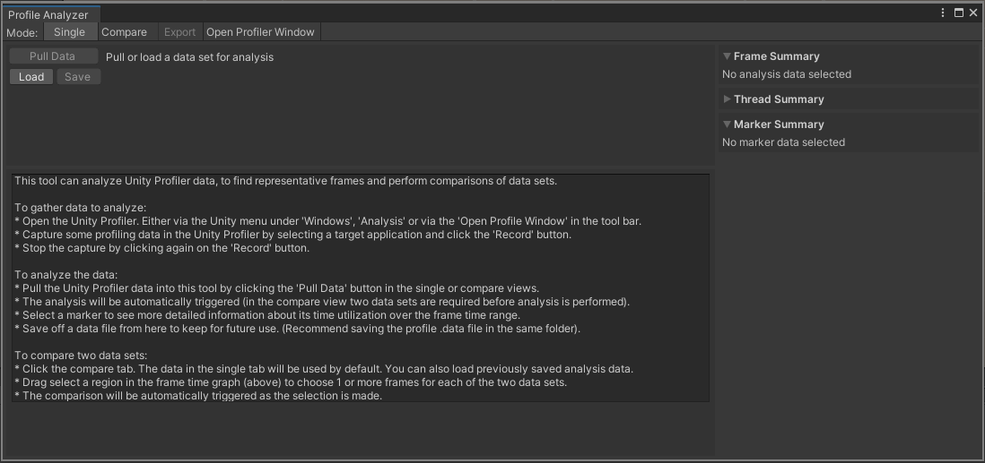Switch to Single mode
The image size is (985, 463).
click(69, 32)
